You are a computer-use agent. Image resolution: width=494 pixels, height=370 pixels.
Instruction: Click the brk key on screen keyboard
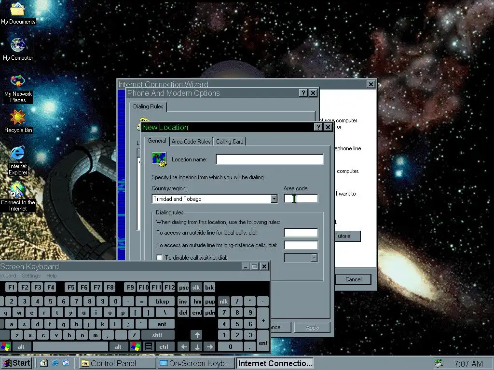coord(209,288)
